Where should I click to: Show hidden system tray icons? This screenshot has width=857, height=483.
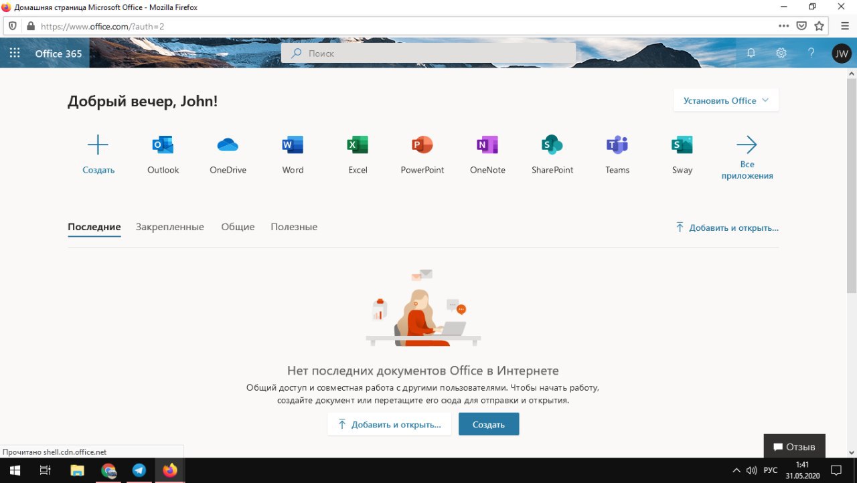click(736, 470)
